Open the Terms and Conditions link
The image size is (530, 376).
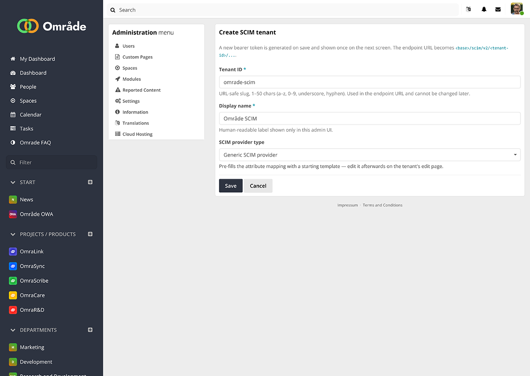coord(383,205)
